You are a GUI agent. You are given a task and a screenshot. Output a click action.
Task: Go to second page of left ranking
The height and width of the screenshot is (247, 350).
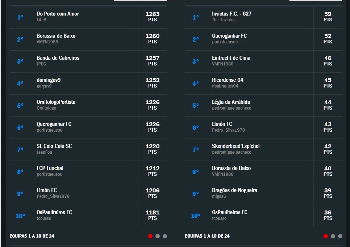coord(158,236)
